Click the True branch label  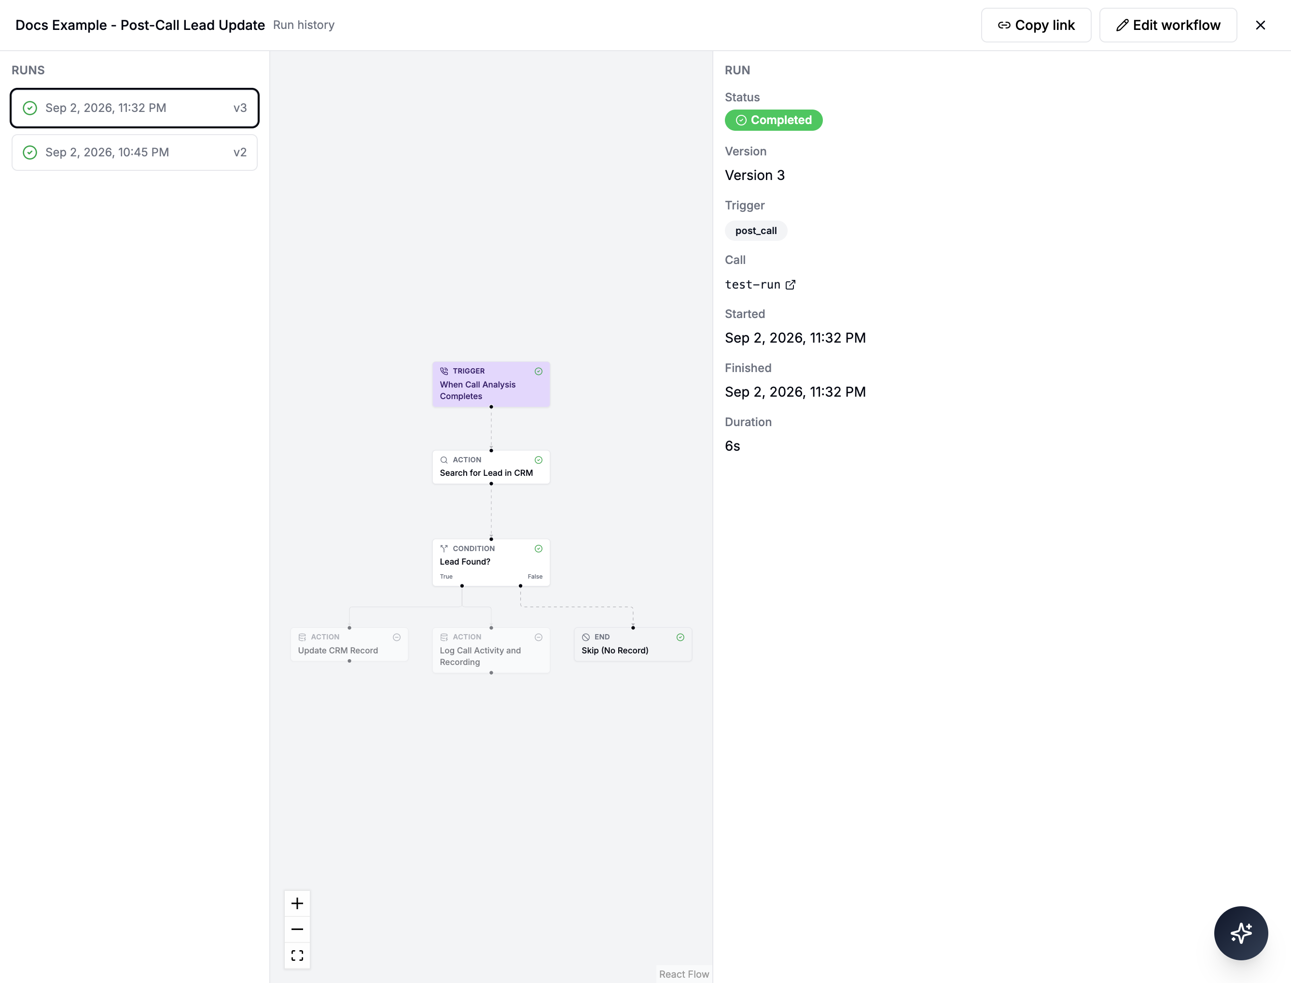446,576
